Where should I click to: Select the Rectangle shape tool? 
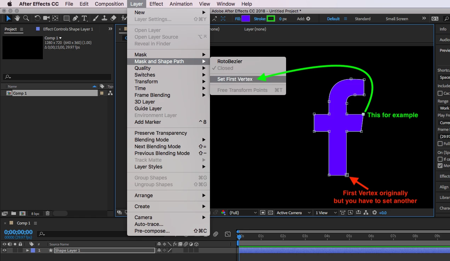[66, 18]
